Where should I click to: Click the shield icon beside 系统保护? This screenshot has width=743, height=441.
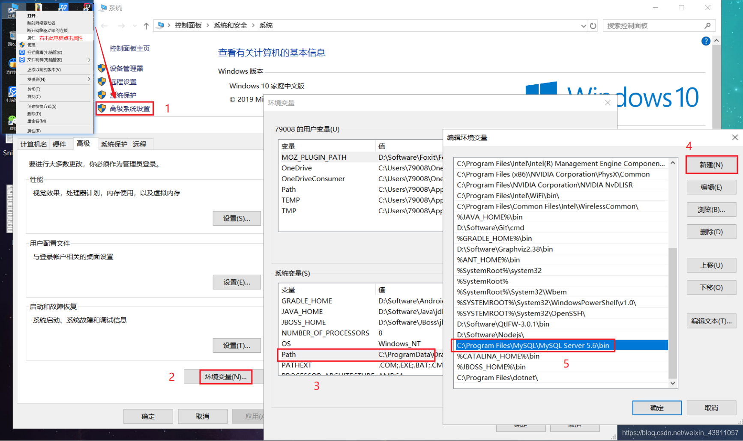[x=102, y=95]
